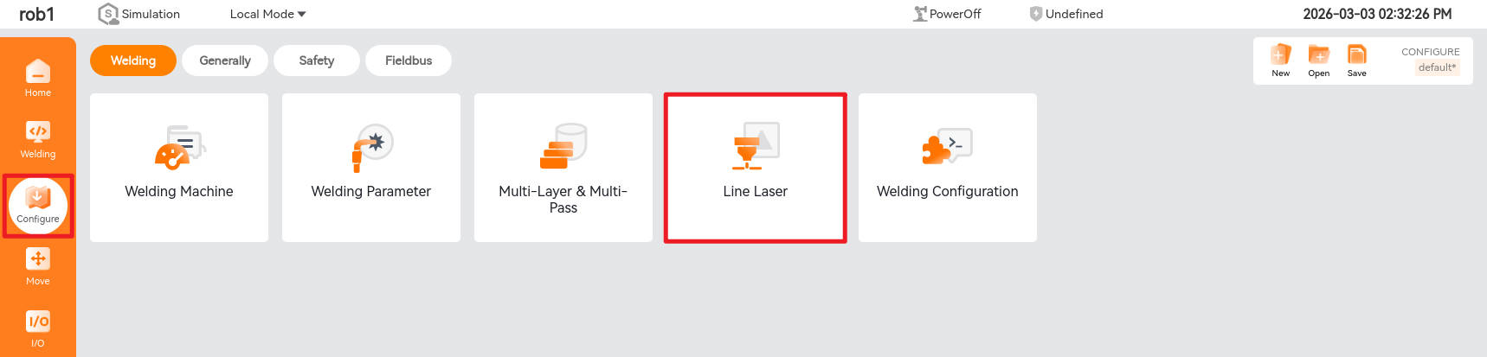Click the Open configuration icon

click(1319, 61)
